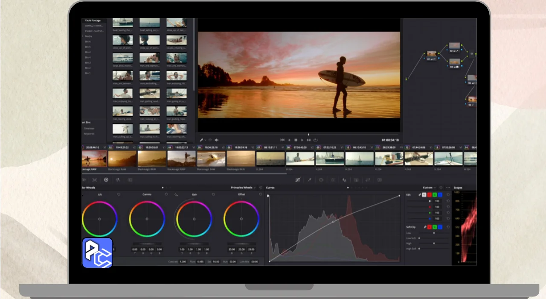
Task: Enable the blue channel in Curves Edit
Action: tap(440, 195)
